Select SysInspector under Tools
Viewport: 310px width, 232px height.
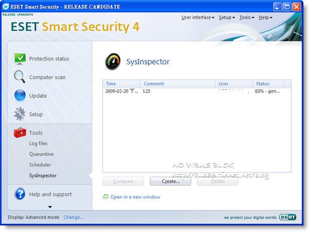(x=43, y=176)
